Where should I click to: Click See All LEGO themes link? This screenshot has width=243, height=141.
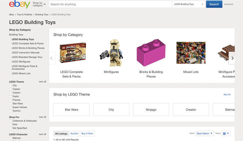227,94
